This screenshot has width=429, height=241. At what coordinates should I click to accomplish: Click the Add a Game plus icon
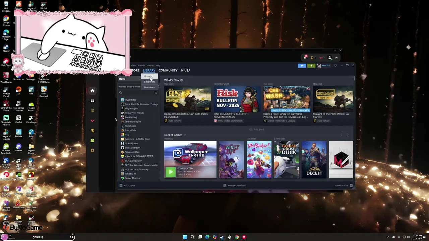pos(121,185)
